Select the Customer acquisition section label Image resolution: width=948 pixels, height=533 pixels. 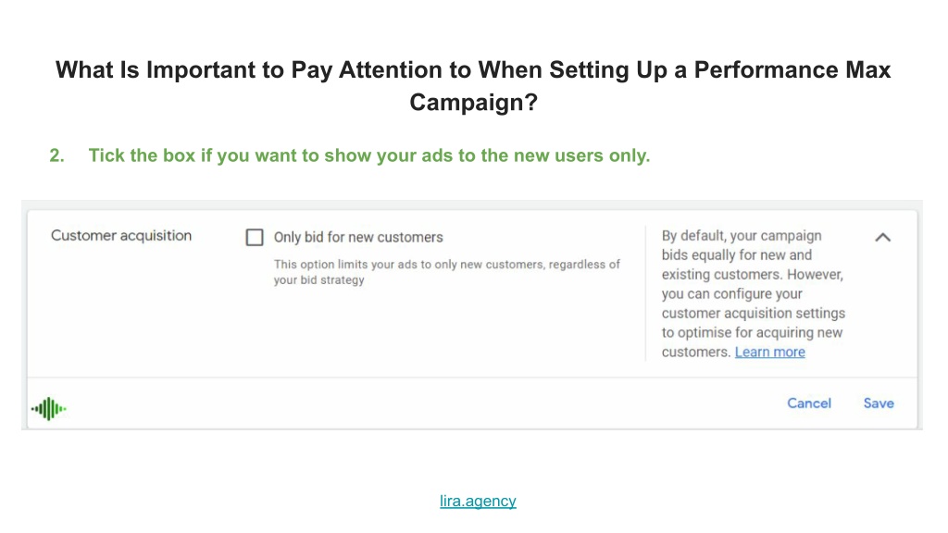tap(121, 236)
